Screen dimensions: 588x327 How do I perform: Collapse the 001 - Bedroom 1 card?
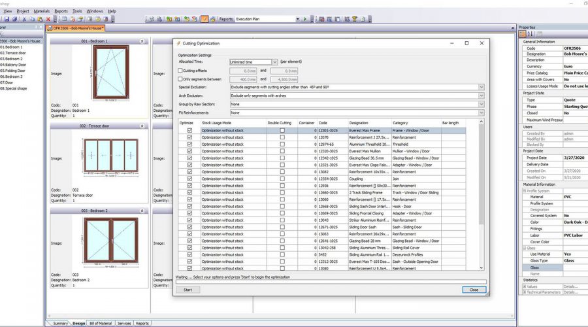(x=142, y=41)
